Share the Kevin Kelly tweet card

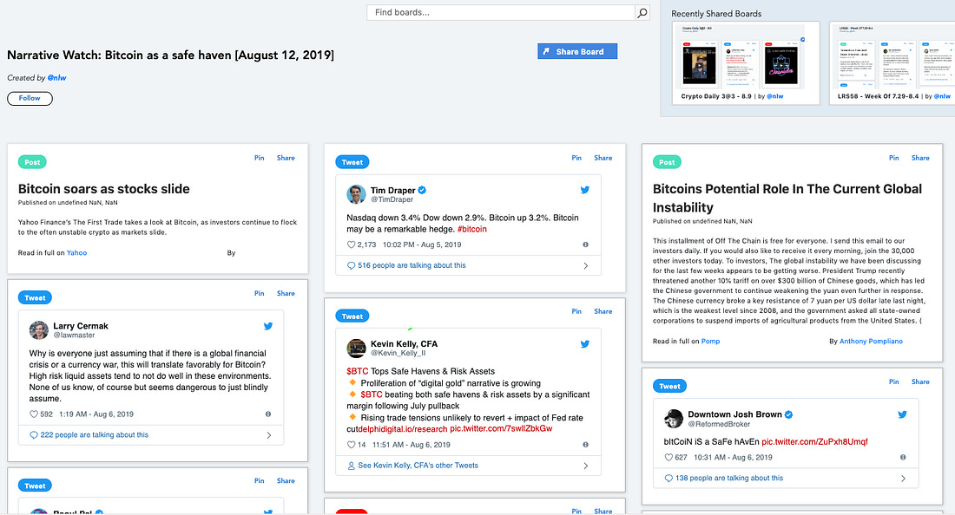pos(603,311)
